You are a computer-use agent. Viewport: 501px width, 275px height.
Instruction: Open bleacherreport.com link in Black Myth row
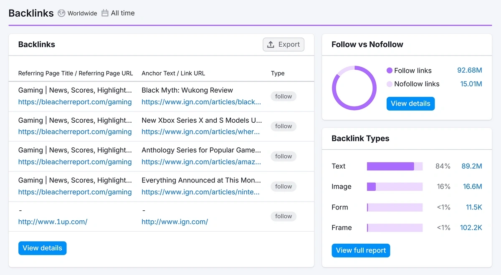point(75,102)
